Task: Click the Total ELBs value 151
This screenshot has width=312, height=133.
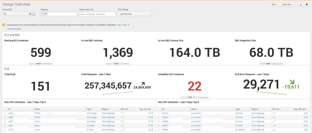Action: 40,86
